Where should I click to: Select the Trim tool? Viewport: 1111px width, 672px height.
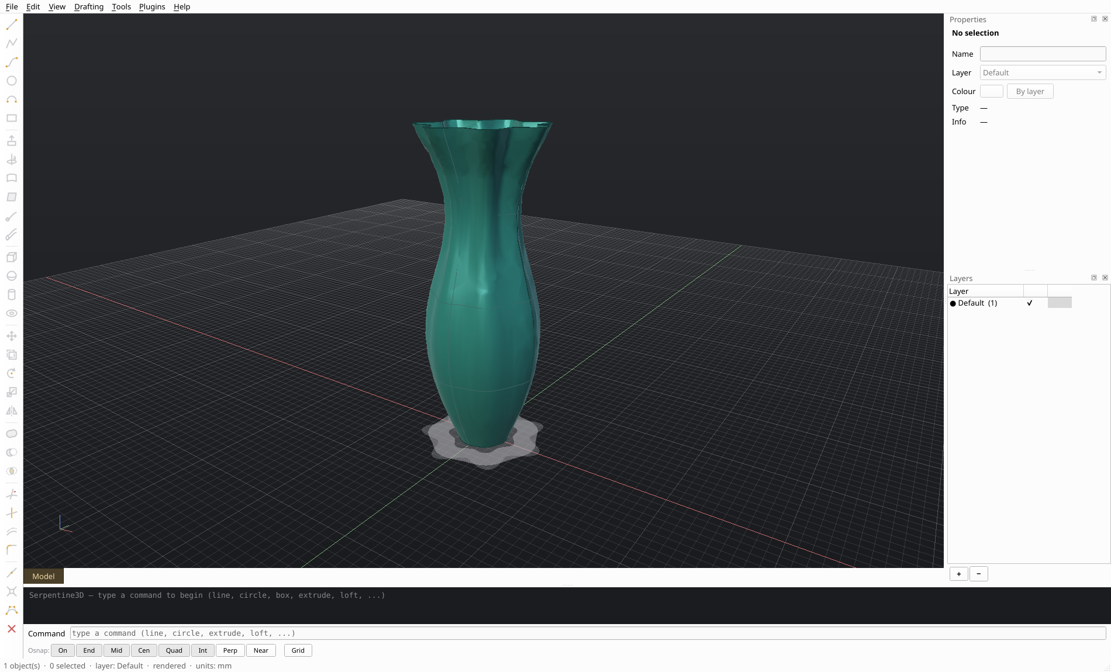(12, 494)
